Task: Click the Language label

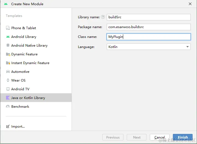Action: tap(86, 47)
